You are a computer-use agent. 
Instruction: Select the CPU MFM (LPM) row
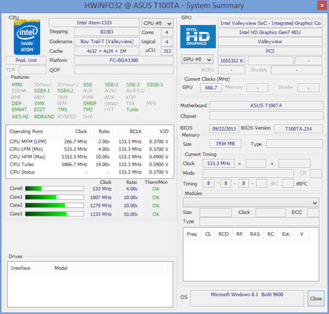tap(89, 142)
